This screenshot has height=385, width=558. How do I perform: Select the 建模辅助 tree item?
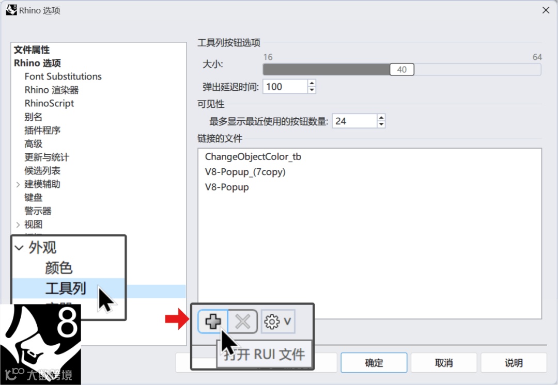point(42,184)
